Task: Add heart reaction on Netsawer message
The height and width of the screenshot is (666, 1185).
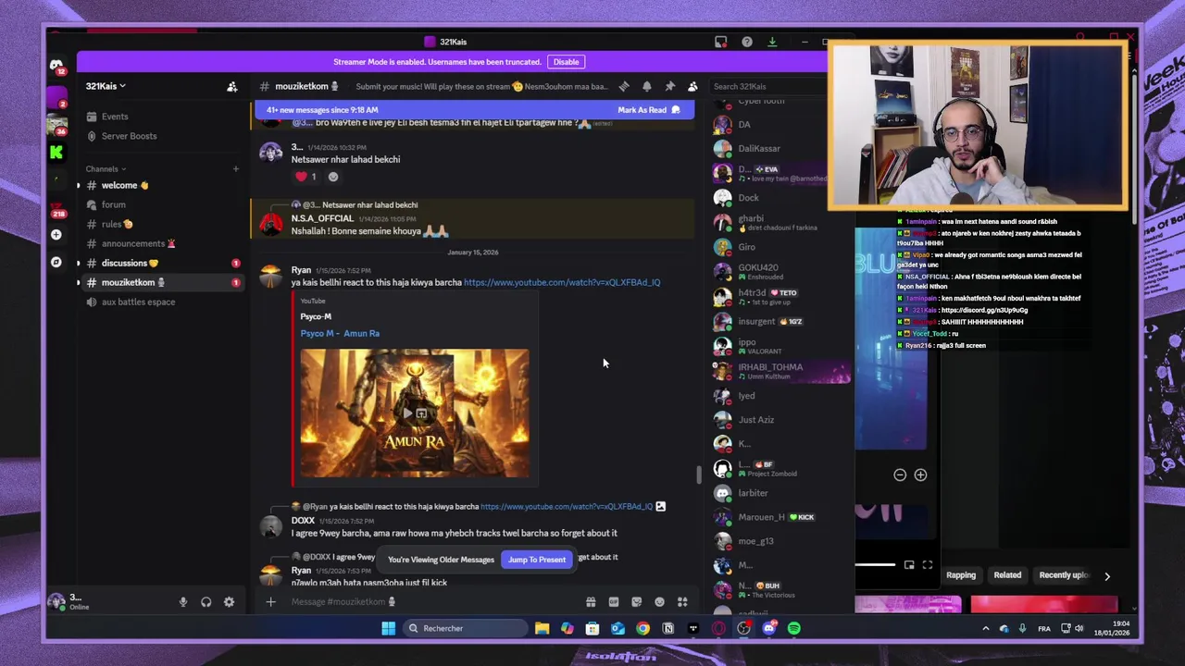Action: (x=306, y=177)
